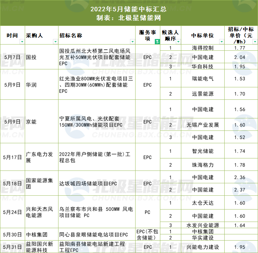Click the 达坂城四场储能项目EPC cell
258x253 pixels.
tap(96, 183)
